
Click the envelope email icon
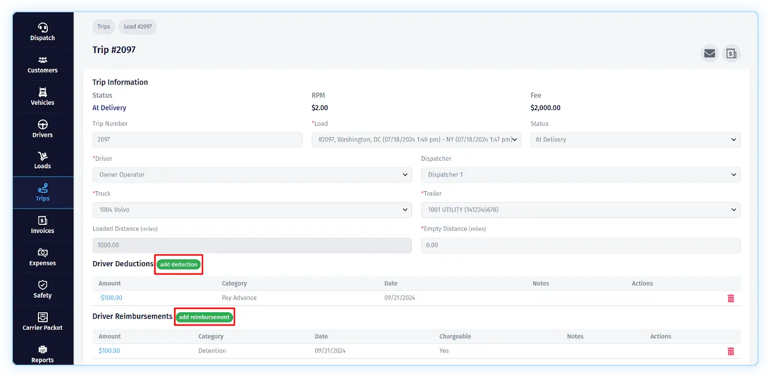(709, 54)
